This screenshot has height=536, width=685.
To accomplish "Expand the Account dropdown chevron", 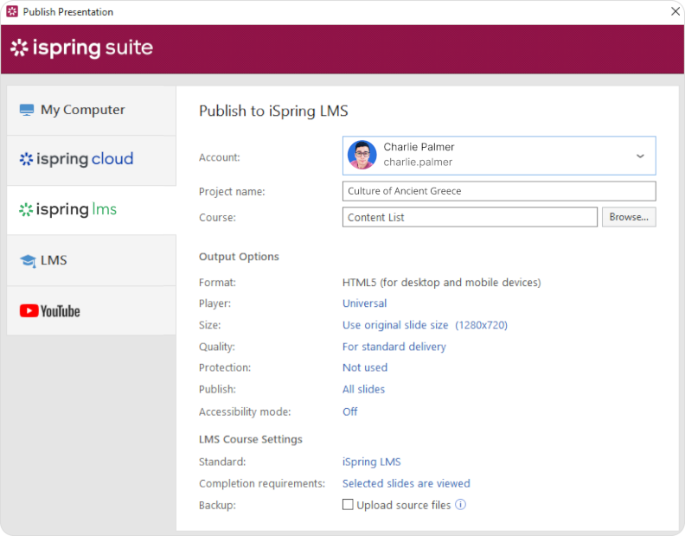I will [640, 156].
